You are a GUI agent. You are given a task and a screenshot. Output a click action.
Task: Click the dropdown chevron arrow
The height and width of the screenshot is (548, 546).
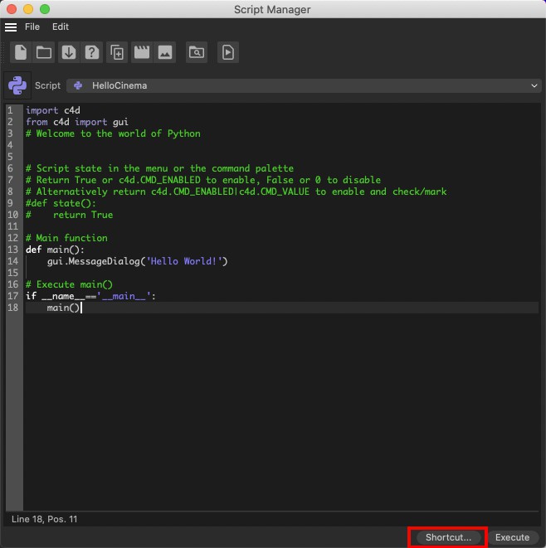[x=534, y=85]
